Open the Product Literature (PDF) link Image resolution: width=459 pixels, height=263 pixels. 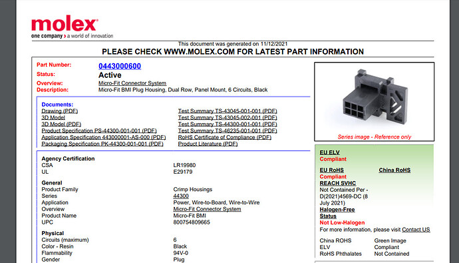point(208,144)
